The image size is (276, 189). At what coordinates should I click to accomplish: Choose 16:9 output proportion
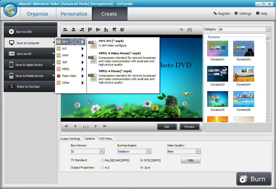click(142, 168)
